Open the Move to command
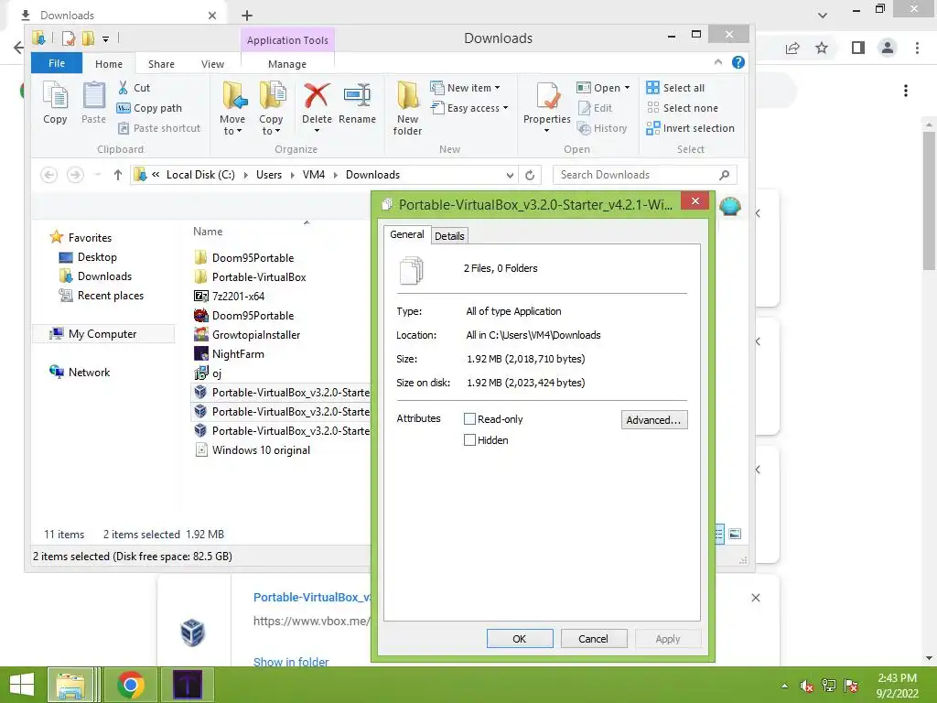The width and height of the screenshot is (937, 703). (x=232, y=108)
